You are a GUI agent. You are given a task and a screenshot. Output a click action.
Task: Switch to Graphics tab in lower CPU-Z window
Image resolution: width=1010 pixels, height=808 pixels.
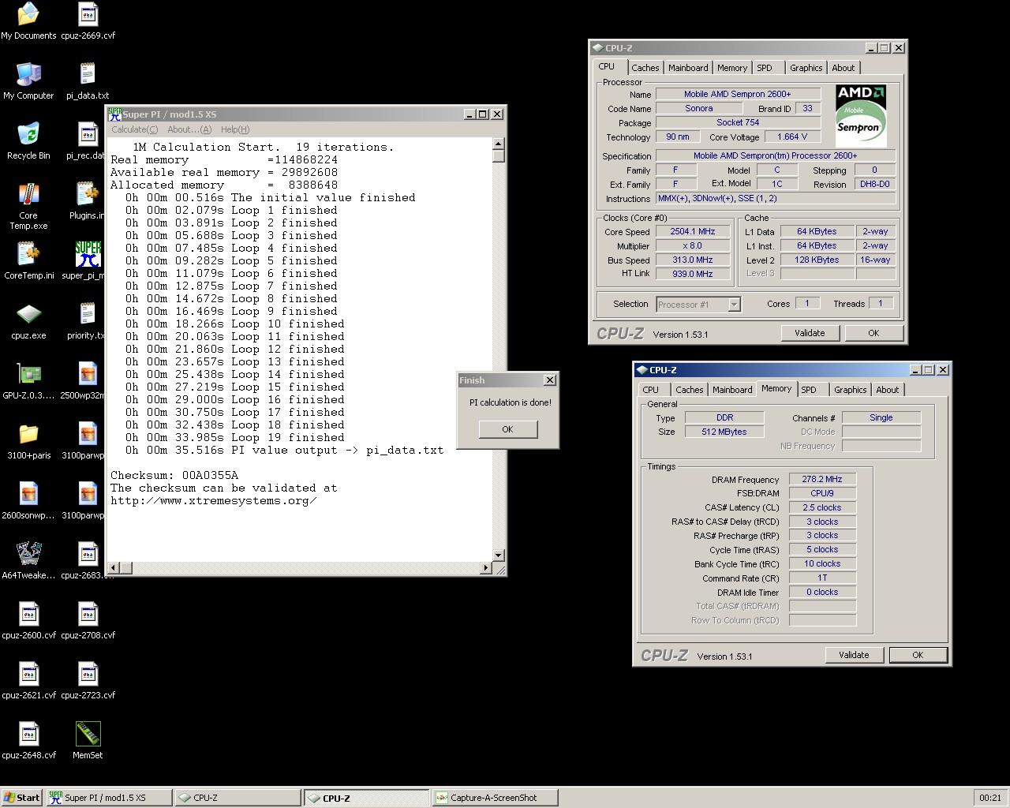click(850, 390)
